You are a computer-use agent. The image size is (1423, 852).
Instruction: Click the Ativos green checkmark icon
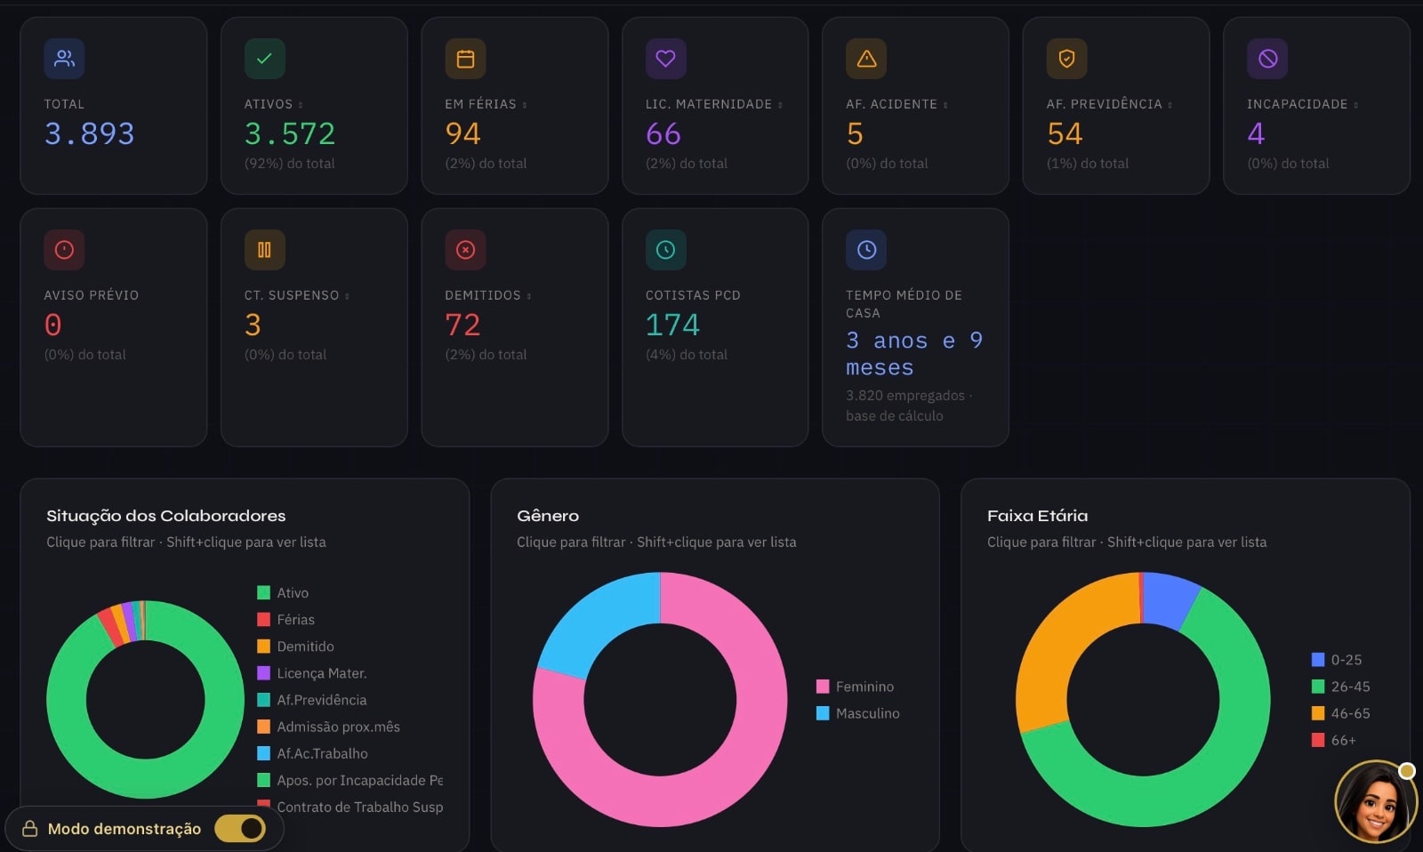(264, 59)
